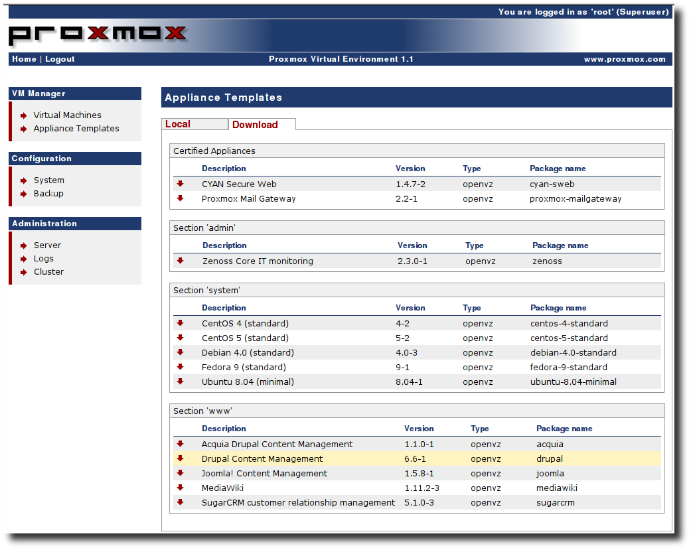Select the Ubuntu 8.04 (minimal) description
Screen dimensions: 691x550
point(248,381)
